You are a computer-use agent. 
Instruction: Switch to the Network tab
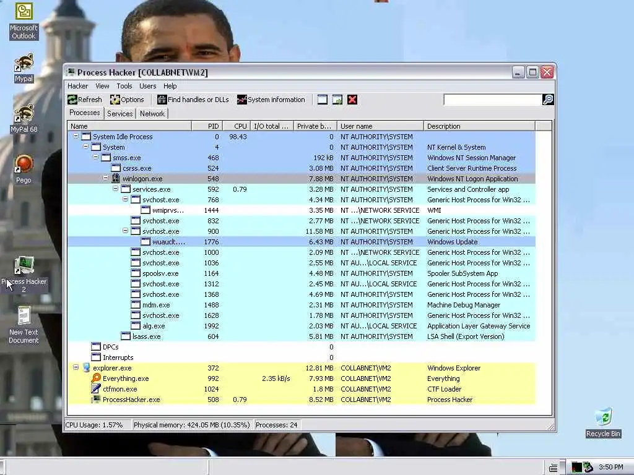click(152, 114)
